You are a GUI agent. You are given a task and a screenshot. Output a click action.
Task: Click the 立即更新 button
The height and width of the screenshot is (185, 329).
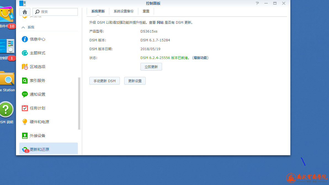pos(151,67)
